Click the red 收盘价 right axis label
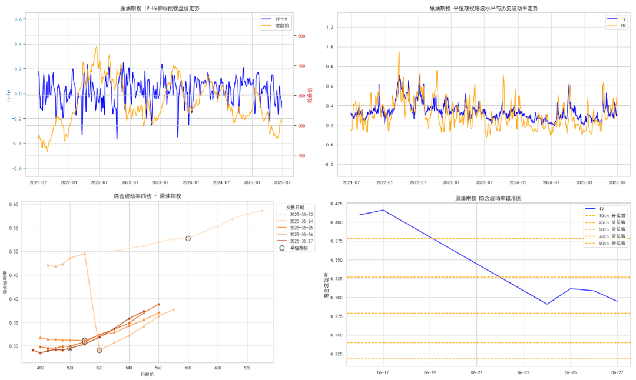Viewport: 636px width, 380px height. click(x=310, y=95)
